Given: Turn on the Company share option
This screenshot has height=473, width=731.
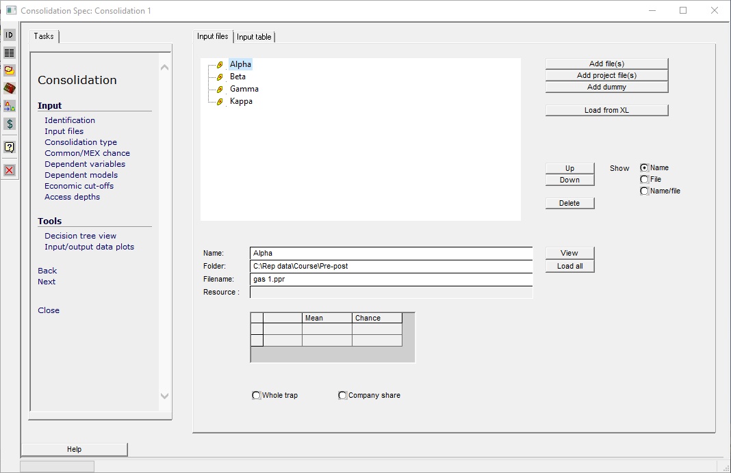Looking at the screenshot, I should pyautogui.click(x=342, y=395).
